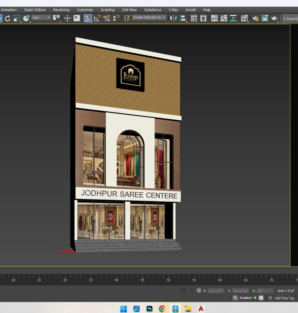Screen dimensions: 298x313
Task: Open the View reference coordinate dropdown
Action: [41, 18]
